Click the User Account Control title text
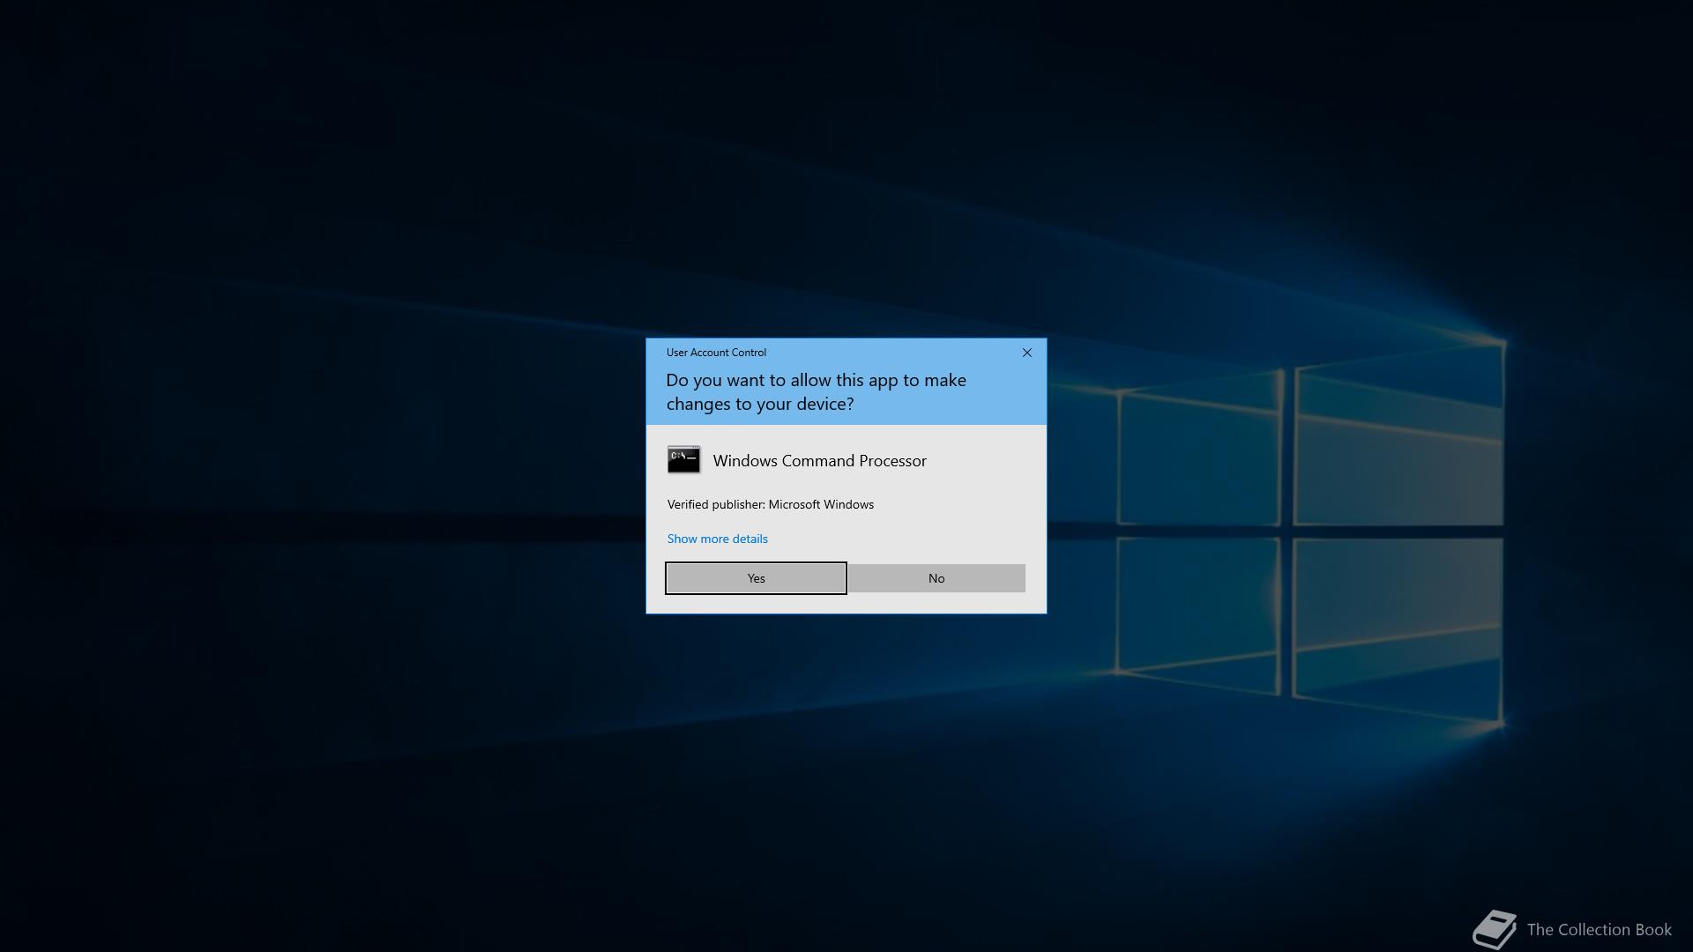Screen dimensions: 1693x952 (716, 353)
